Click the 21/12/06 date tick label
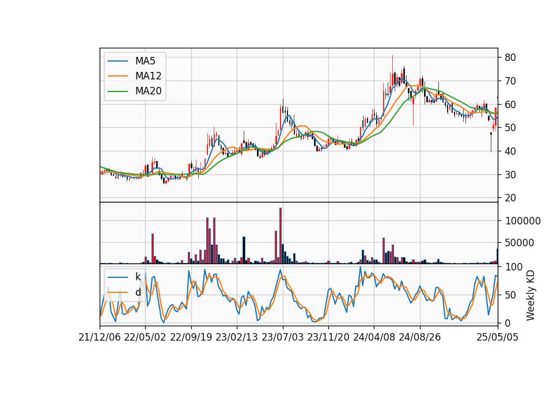Screen dimensions: 553x397 (x=100, y=337)
